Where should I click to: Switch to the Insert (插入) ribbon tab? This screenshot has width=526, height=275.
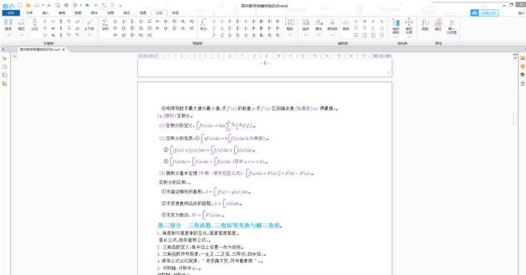point(46,12)
